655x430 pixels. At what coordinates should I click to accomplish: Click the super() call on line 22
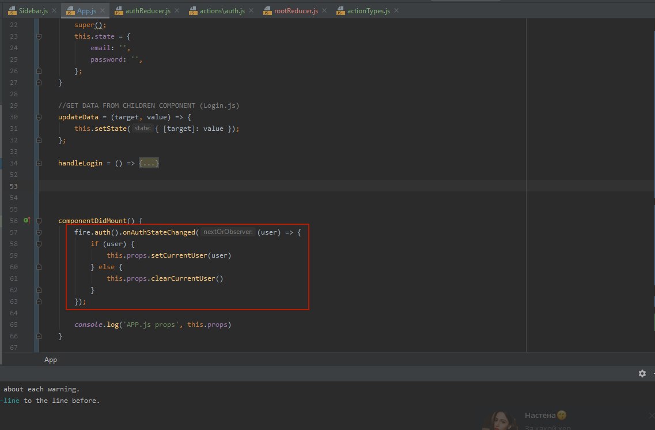(x=90, y=25)
